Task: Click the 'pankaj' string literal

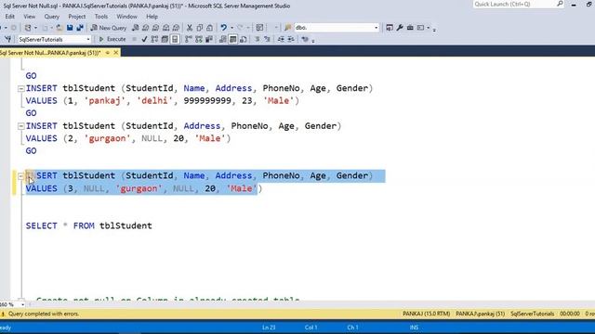Action: (x=104, y=101)
